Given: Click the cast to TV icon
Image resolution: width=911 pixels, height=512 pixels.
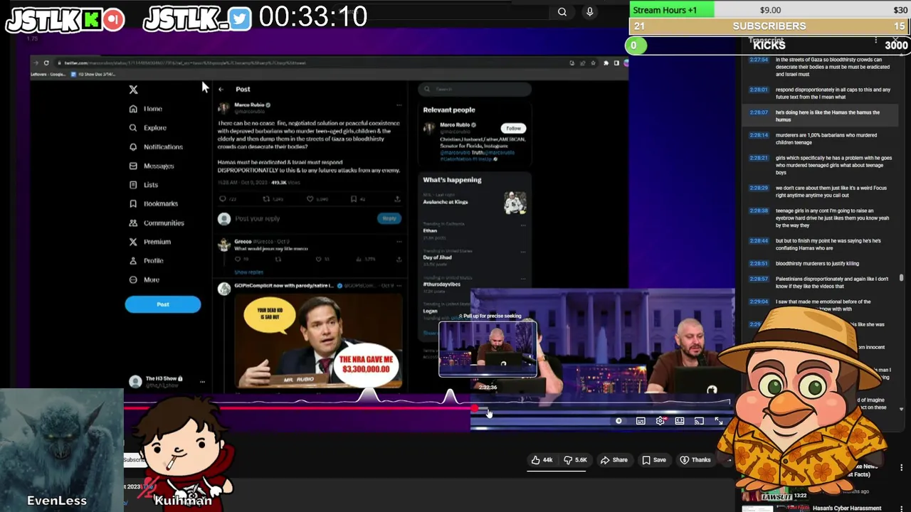Looking at the screenshot, I should click(x=699, y=421).
